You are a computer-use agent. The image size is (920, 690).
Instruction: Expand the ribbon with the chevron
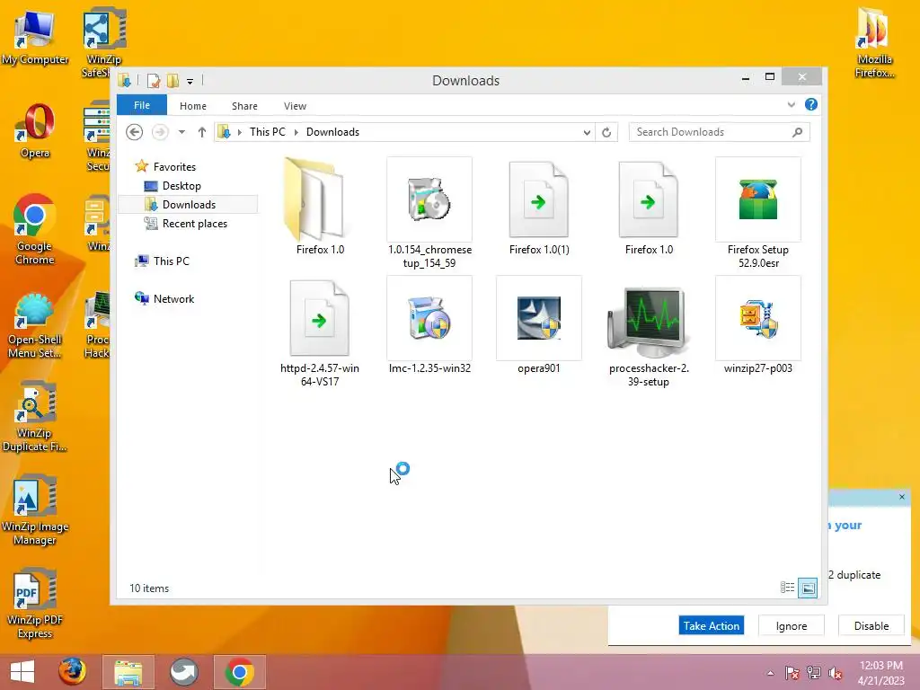(x=791, y=104)
